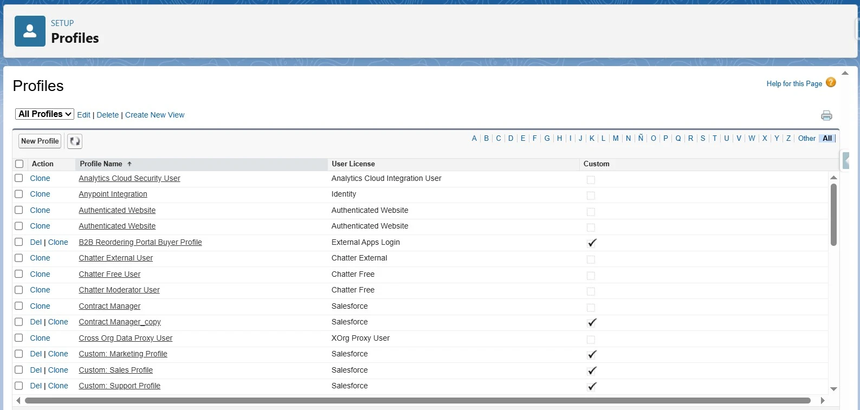Toggle the select-all checkbox in header
This screenshot has width=860, height=410.
(x=20, y=164)
